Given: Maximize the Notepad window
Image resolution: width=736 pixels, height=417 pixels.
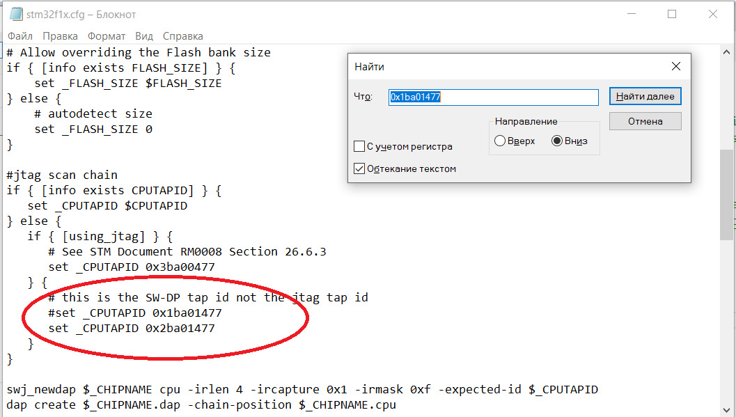Looking at the screenshot, I should [672, 14].
